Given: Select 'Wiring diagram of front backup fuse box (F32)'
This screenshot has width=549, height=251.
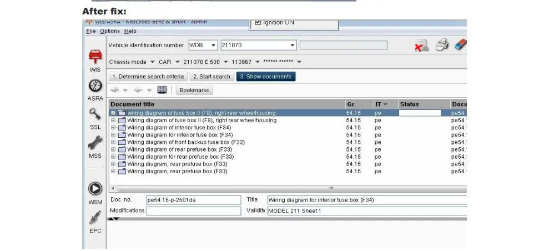Looking at the screenshot, I should (186, 143).
